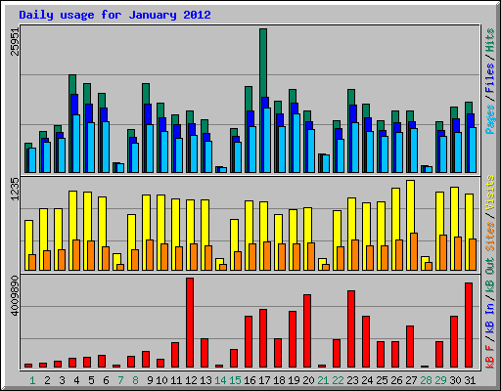501x391 pixels.
Task: Click the light blue pages bar for day 19
Action: (x=296, y=143)
